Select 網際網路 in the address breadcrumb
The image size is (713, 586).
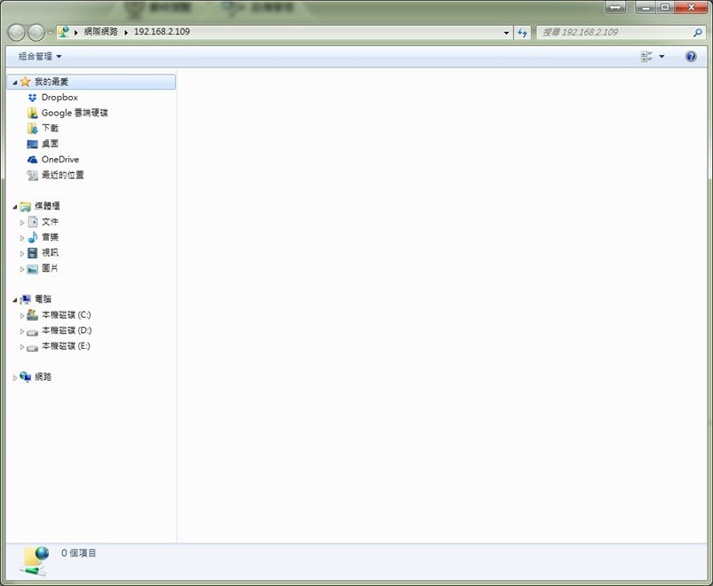click(101, 32)
